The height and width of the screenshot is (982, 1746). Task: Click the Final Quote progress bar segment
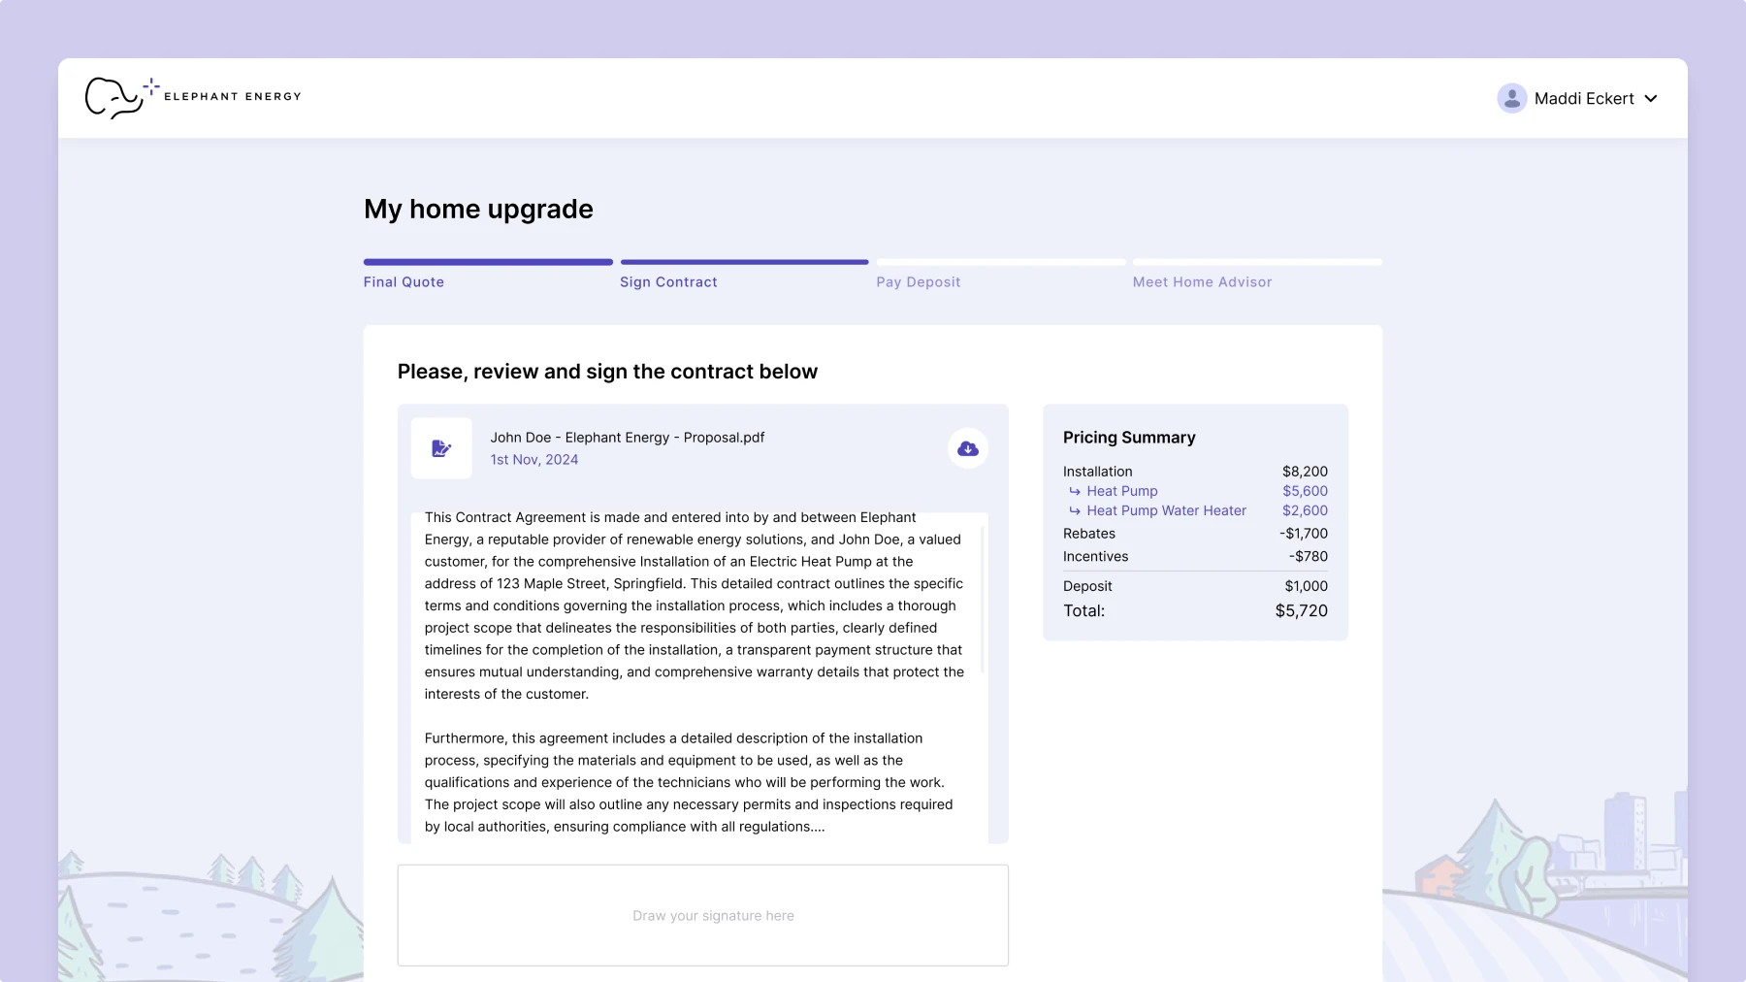pos(488,262)
